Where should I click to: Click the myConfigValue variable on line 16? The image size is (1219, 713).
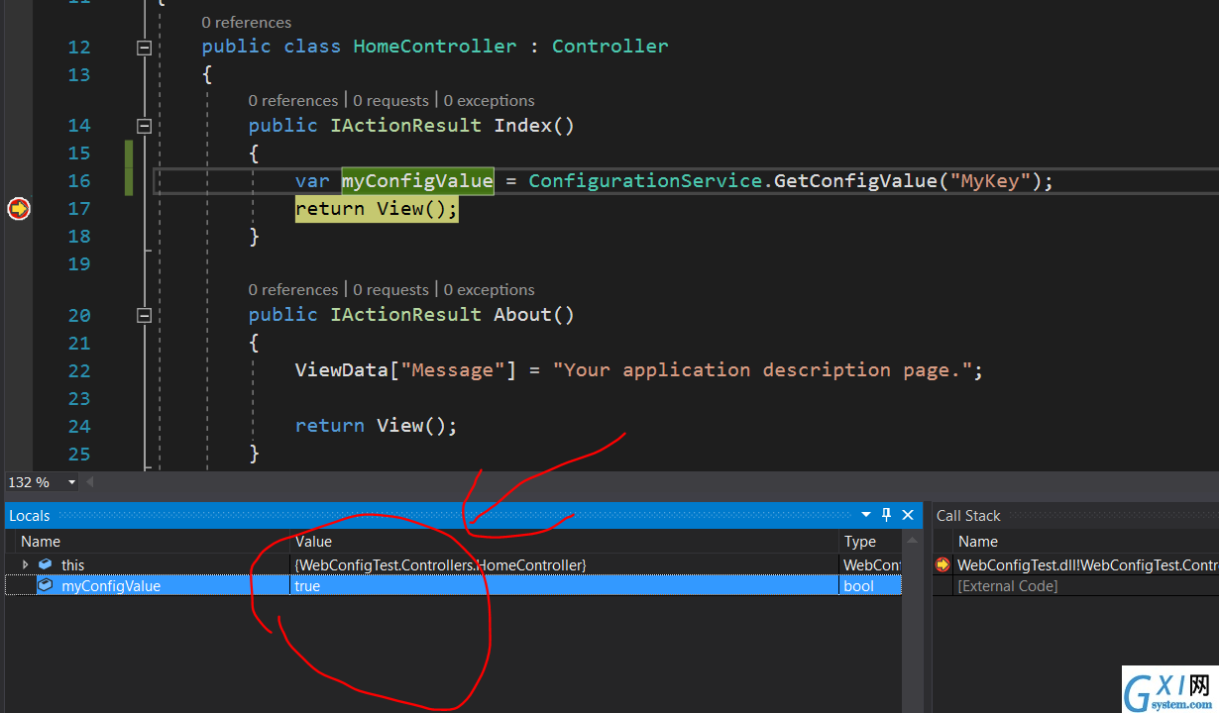(x=417, y=180)
